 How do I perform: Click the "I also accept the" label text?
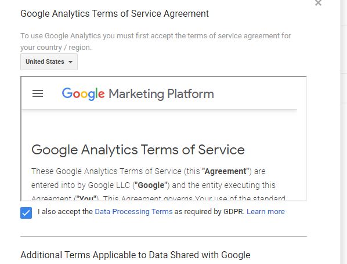click(x=65, y=212)
